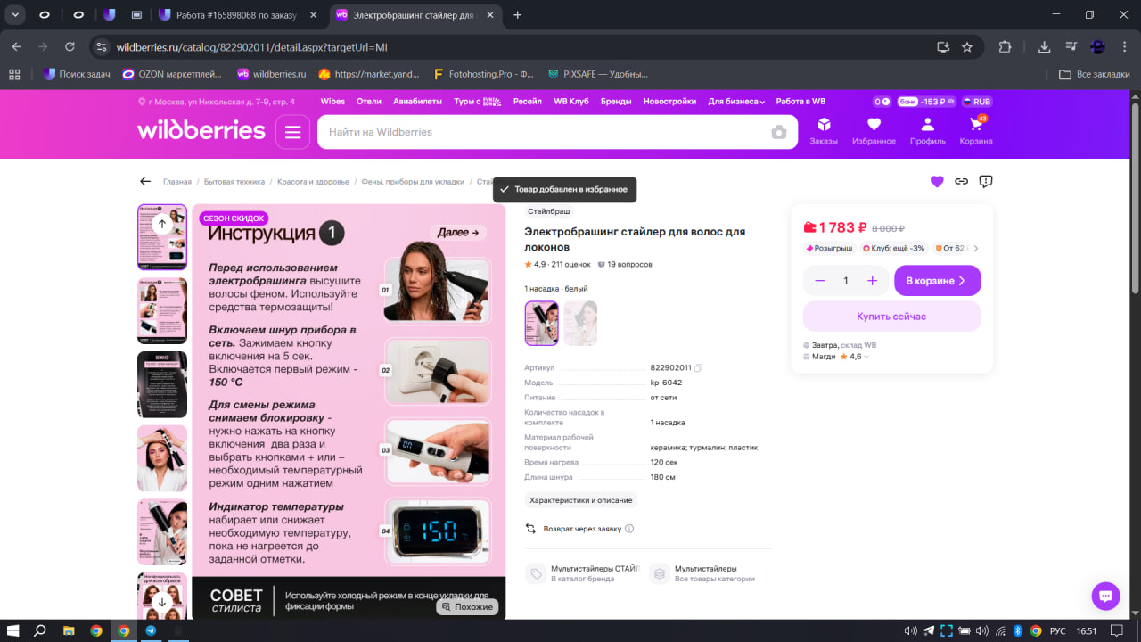Open Бренды in the top navigation

click(616, 102)
